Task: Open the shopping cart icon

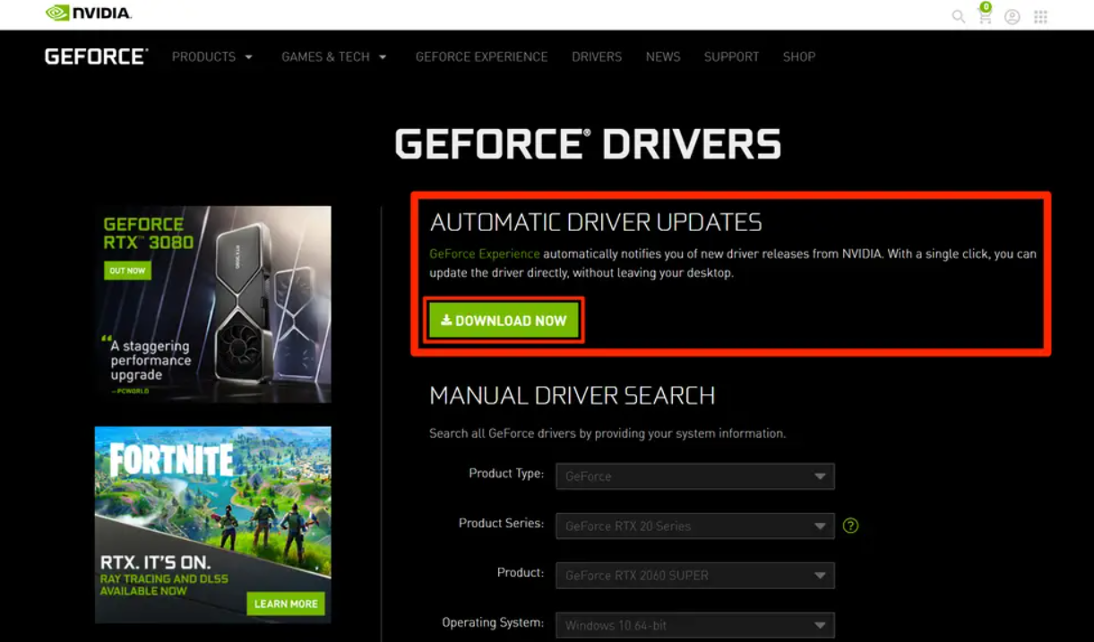Action: [x=985, y=16]
